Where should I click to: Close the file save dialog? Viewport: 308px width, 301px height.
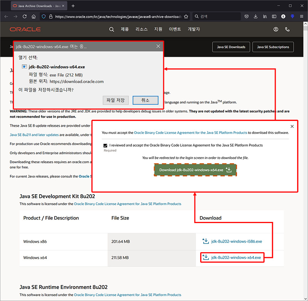tap(158, 46)
